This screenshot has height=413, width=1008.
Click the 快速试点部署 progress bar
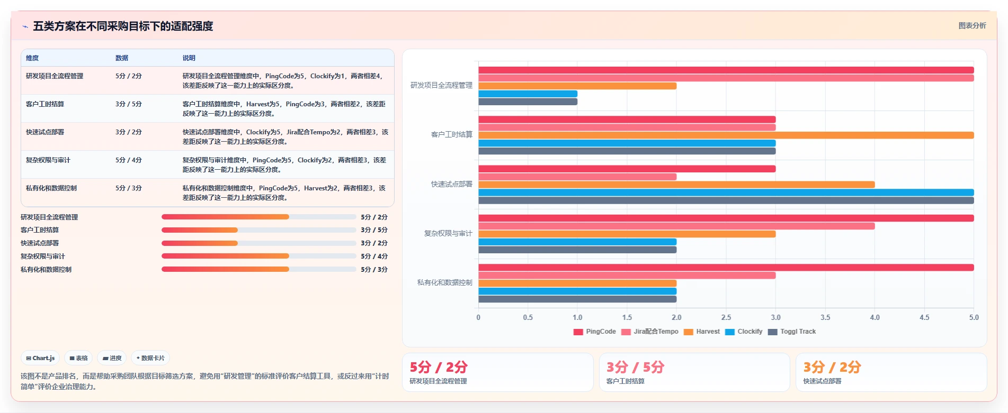tap(258, 243)
